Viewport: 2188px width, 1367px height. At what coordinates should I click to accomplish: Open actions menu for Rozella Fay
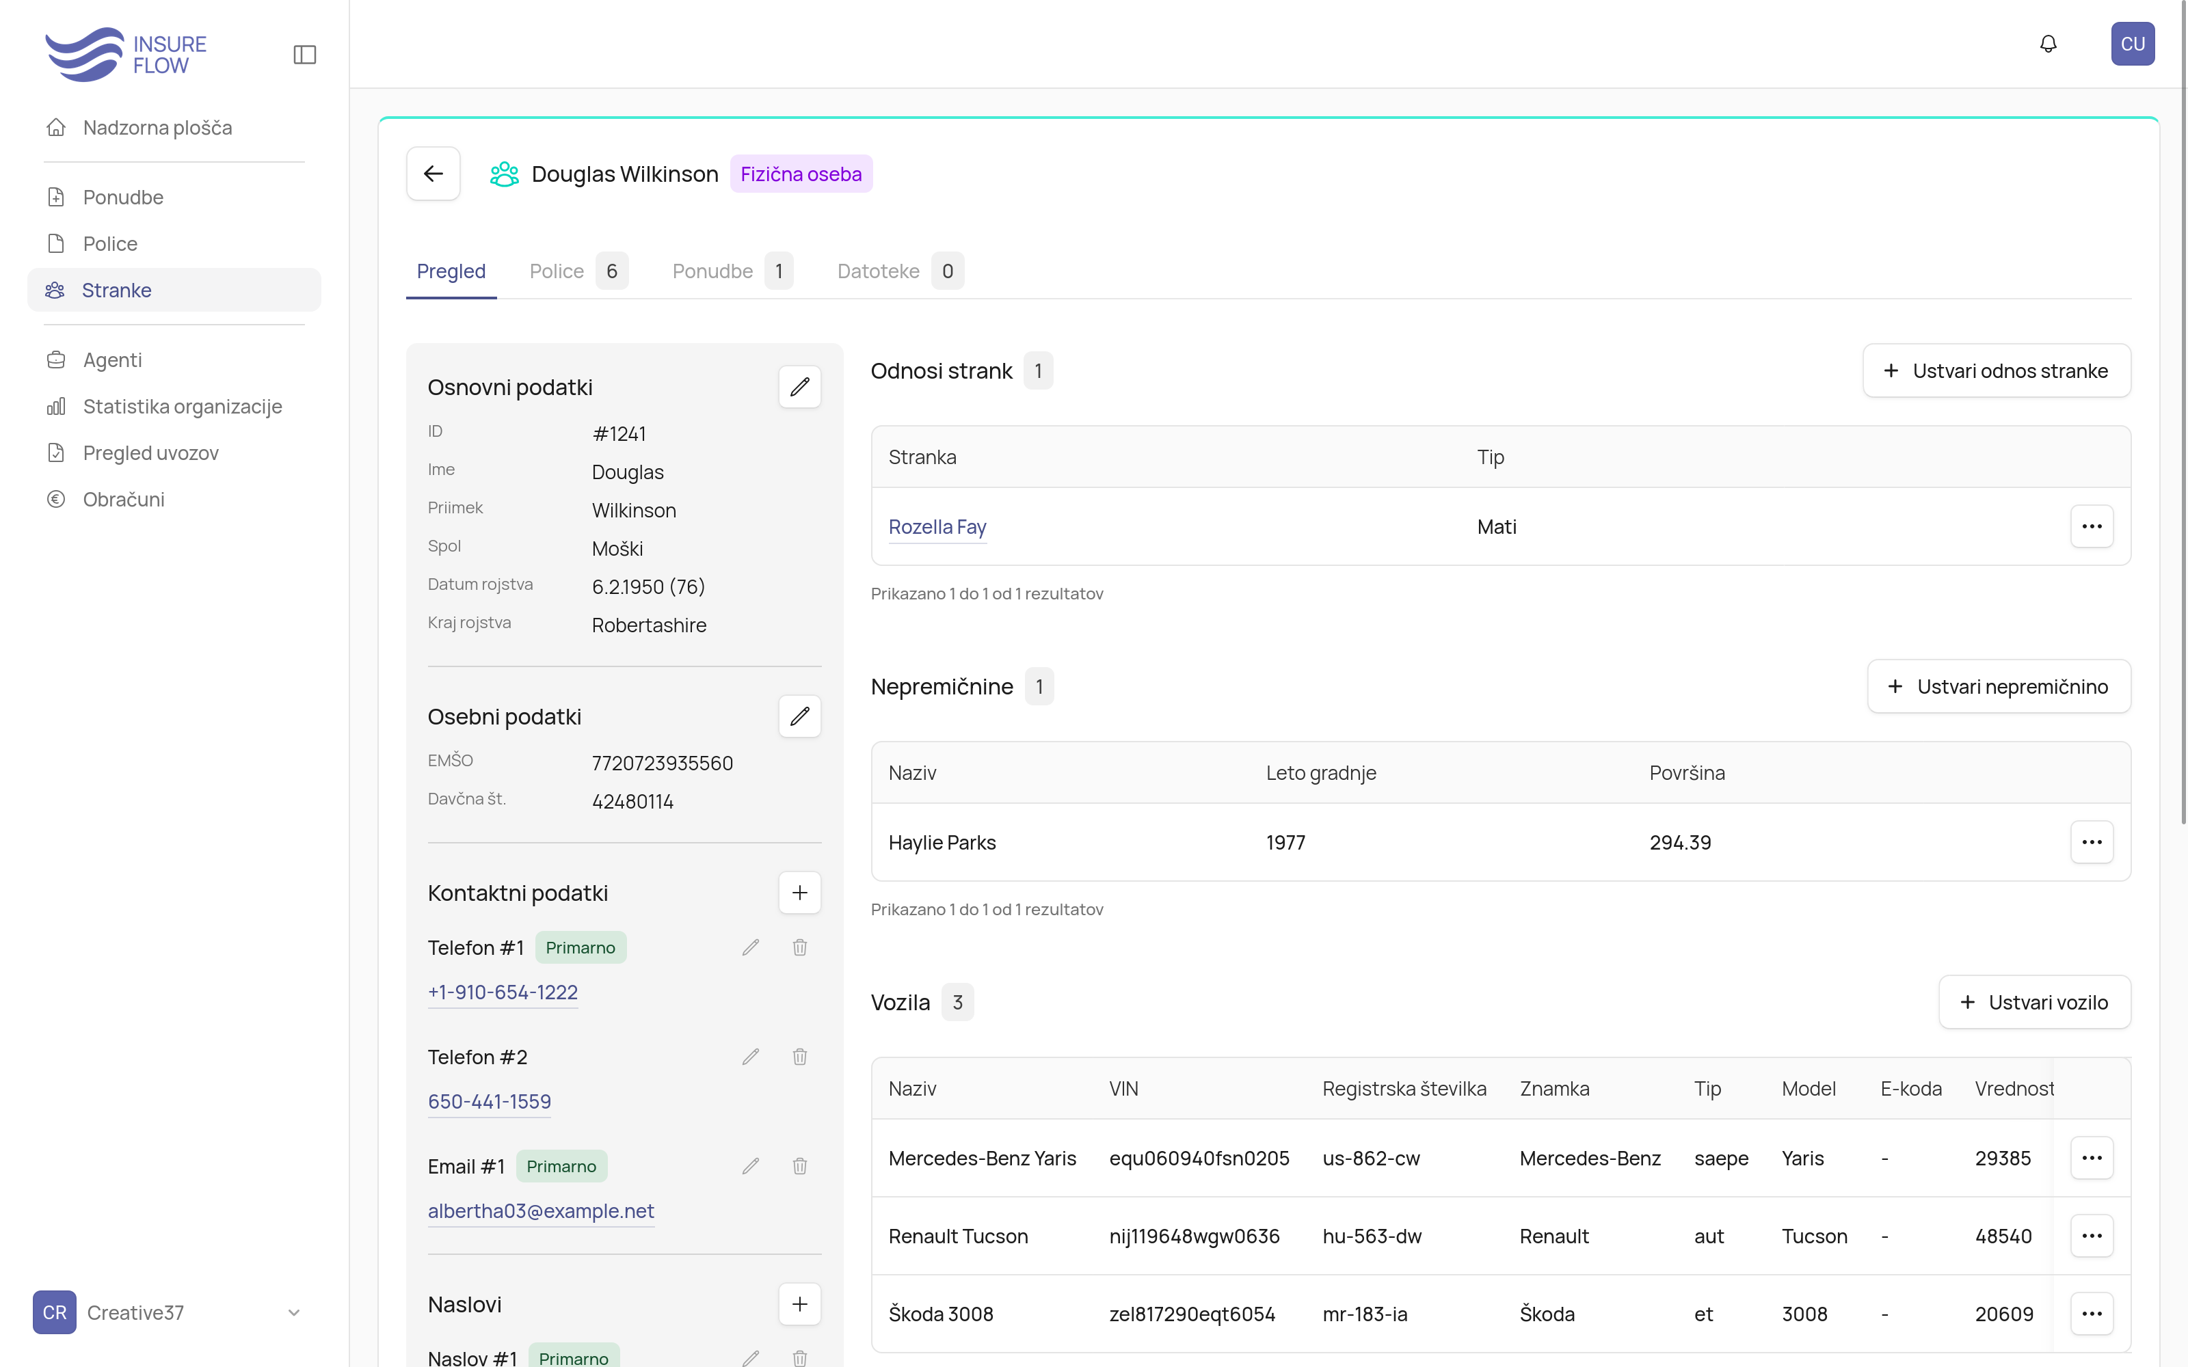2092,526
